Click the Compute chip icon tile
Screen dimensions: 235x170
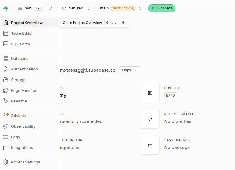pos(150,93)
